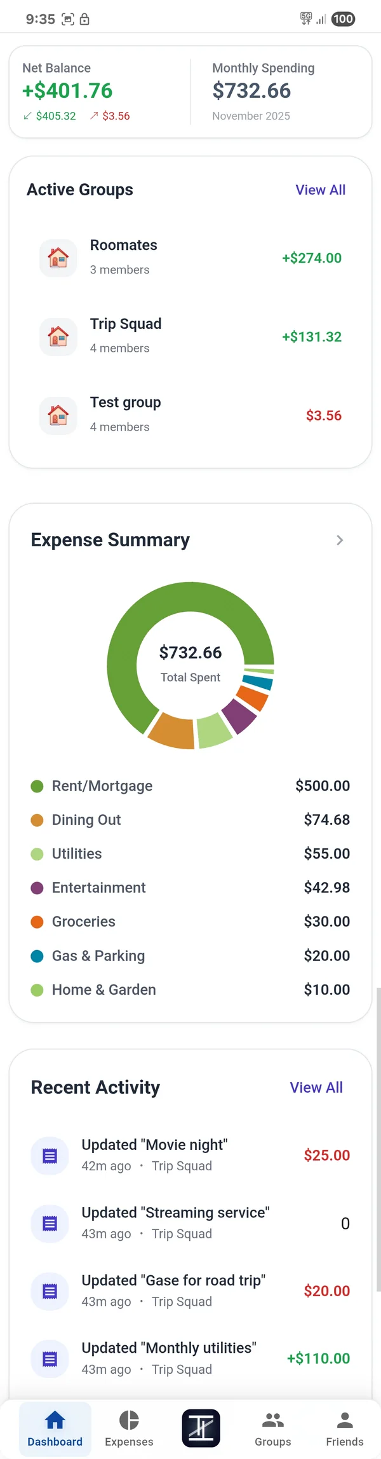Tap the Friends icon in bottom navigation
Viewport: 381px width, 1459px height.
pyautogui.click(x=344, y=1420)
